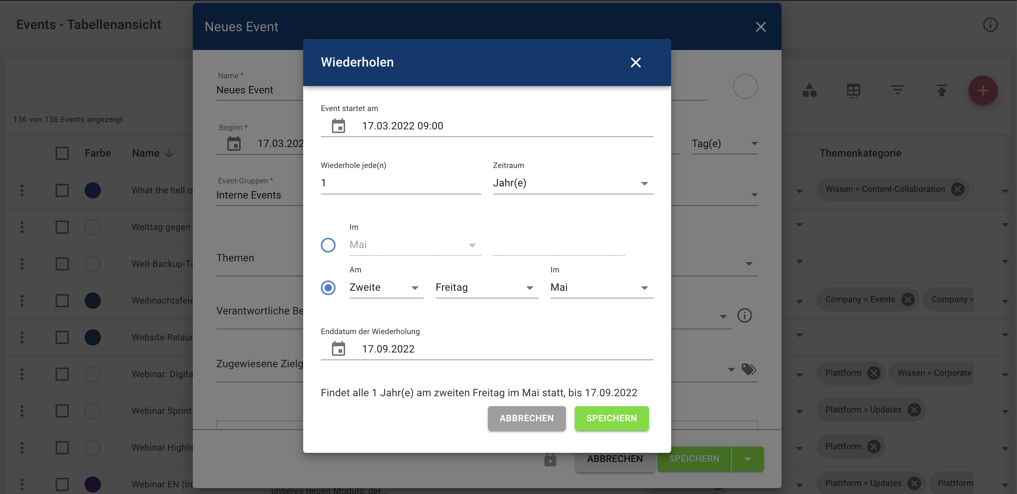The height and width of the screenshot is (494, 1017).
Task: Open row menu for Weihnachtsfeier row
Action: [22, 300]
